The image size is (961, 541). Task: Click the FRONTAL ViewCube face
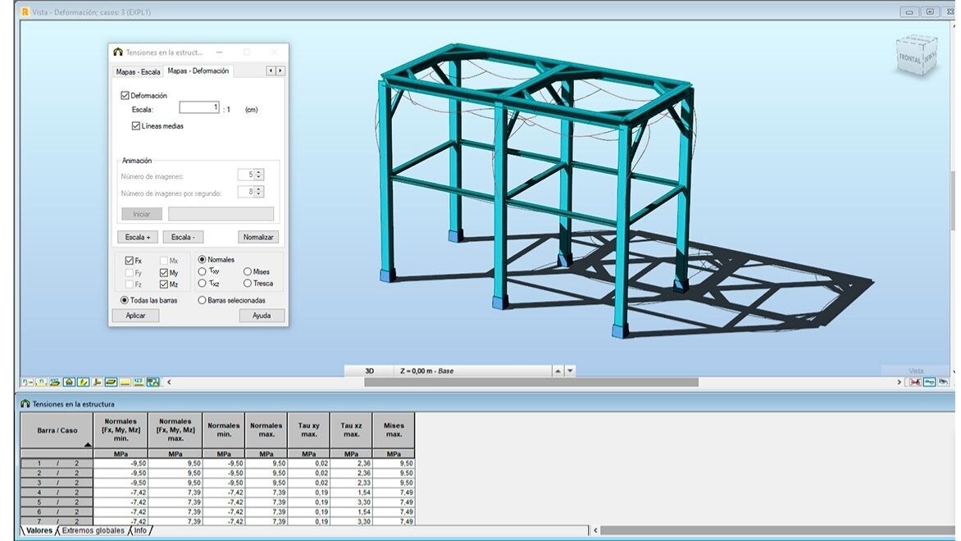click(x=910, y=58)
